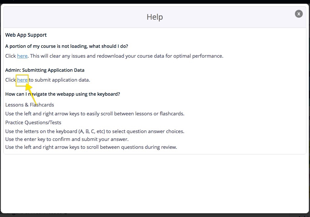Click the 'Practice Questions/Tests' subheading

click(33, 123)
